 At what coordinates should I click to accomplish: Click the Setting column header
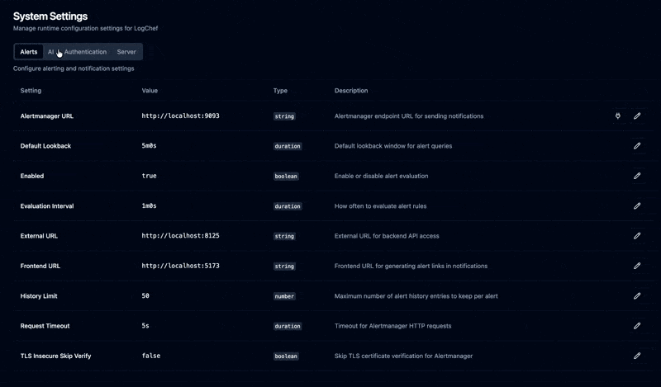click(x=31, y=91)
